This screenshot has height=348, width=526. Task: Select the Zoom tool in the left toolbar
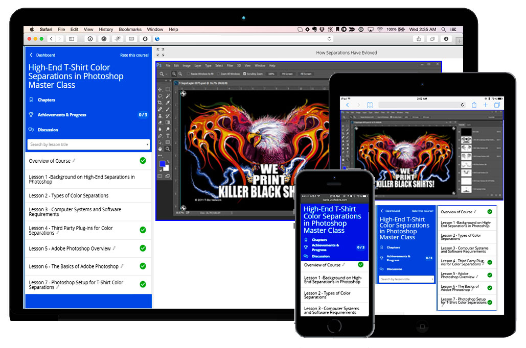[168, 149]
